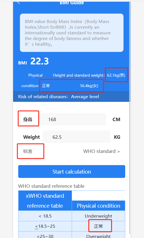The image size is (144, 238).
Task: Click the CM unit label
Action: click(x=116, y=119)
